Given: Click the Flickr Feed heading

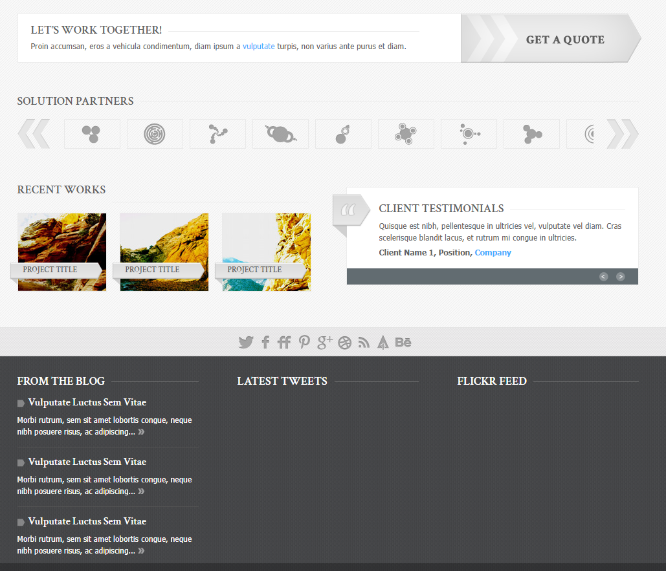Looking at the screenshot, I should [x=492, y=381].
